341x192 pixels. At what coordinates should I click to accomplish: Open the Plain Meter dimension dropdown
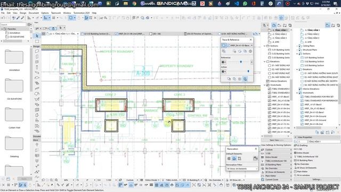(x=278, y=176)
